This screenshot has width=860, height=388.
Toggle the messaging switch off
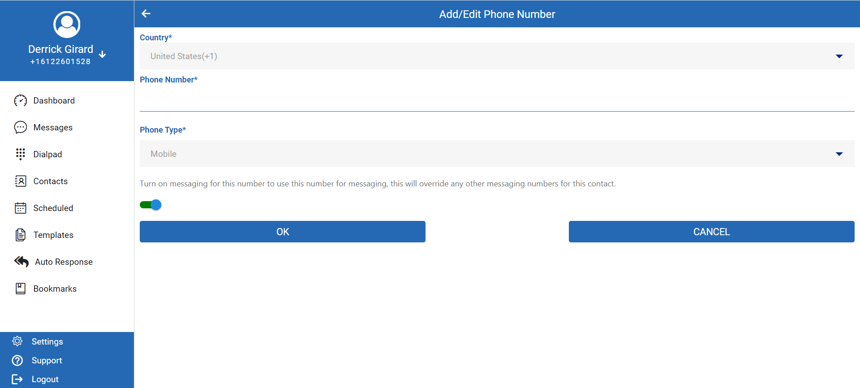tap(151, 205)
